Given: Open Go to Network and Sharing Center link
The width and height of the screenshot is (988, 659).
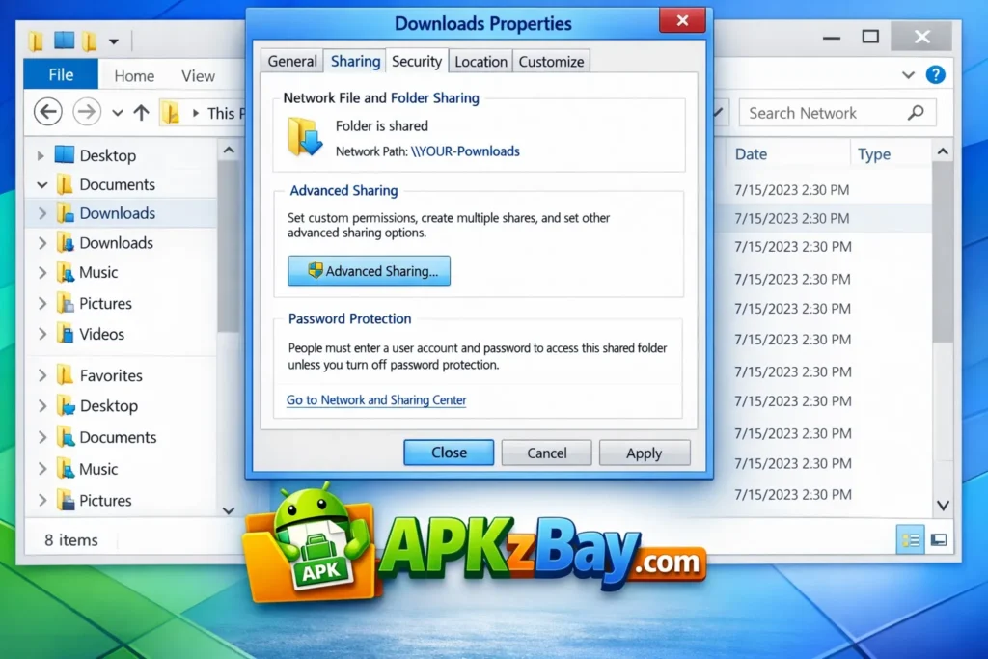Looking at the screenshot, I should coord(375,399).
